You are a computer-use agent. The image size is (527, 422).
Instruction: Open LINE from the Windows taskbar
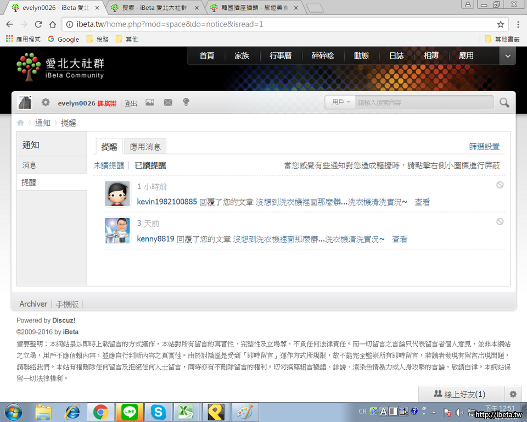tap(130, 411)
